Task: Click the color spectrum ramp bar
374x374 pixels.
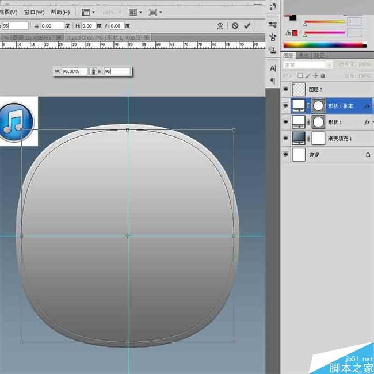Action: coord(325,45)
